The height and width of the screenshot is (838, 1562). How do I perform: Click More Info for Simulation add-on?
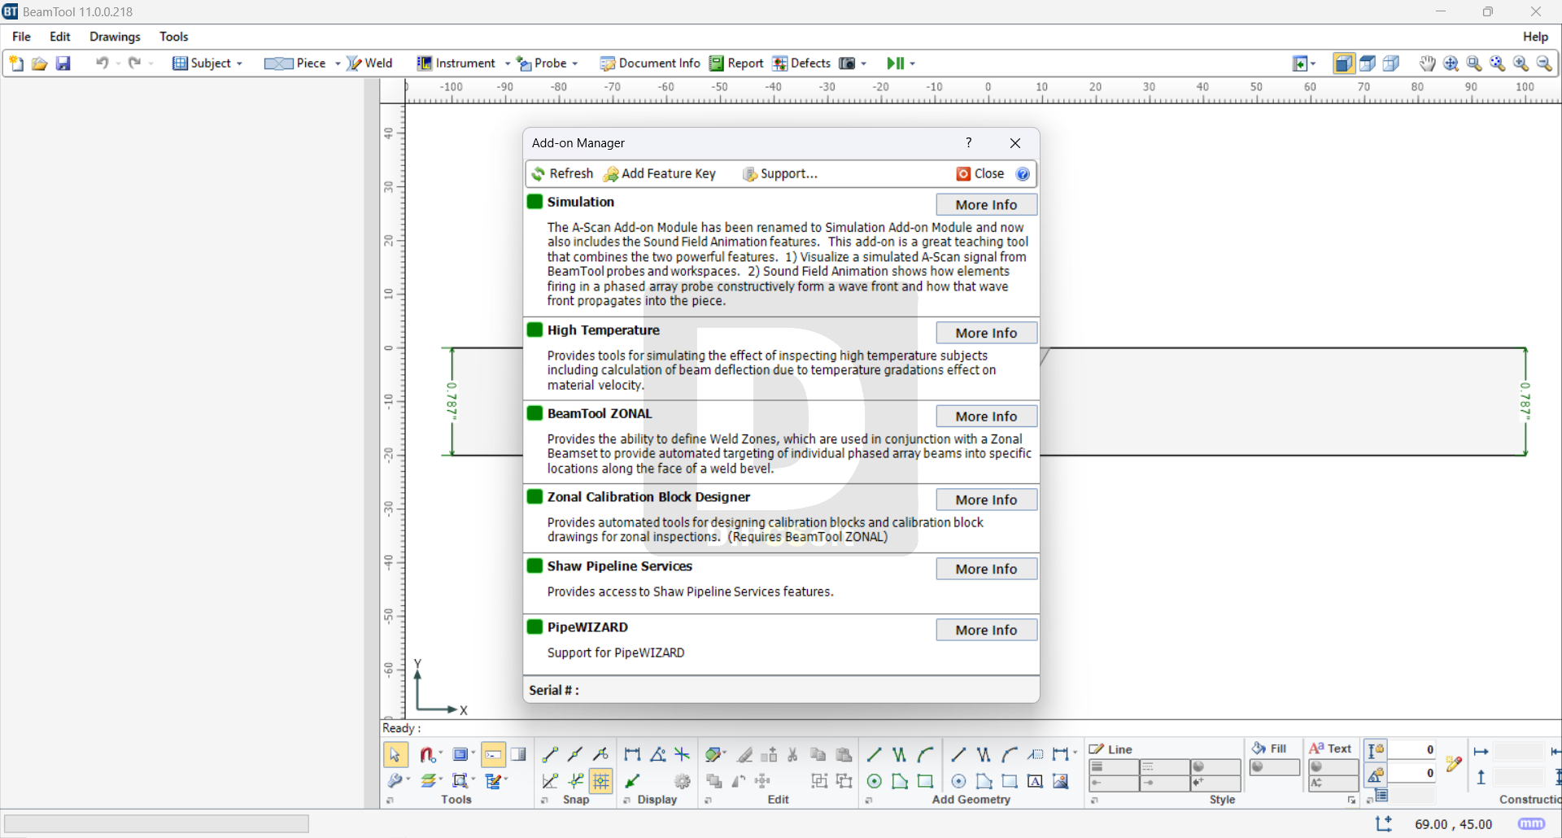pyautogui.click(x=986, y=205)
